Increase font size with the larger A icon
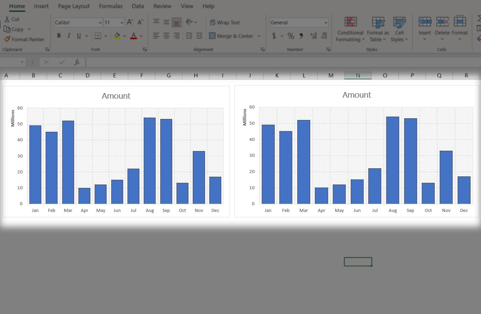Image resolution: width=481 pixels, height=314 pixels. (x=130, y=22)
